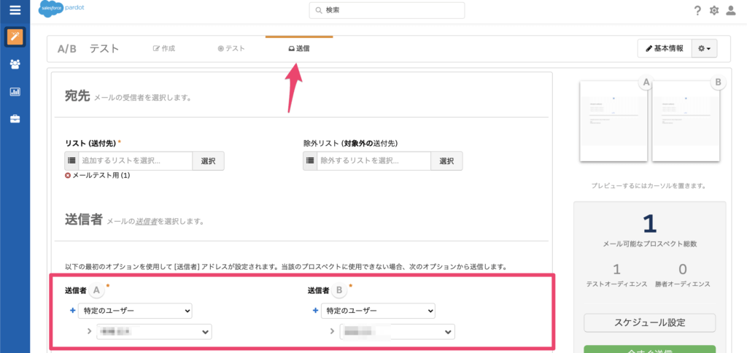Viewport: 747px width, 353px height.
Task: Focus the 除外するリストを選択 input field
Action: 373,161
